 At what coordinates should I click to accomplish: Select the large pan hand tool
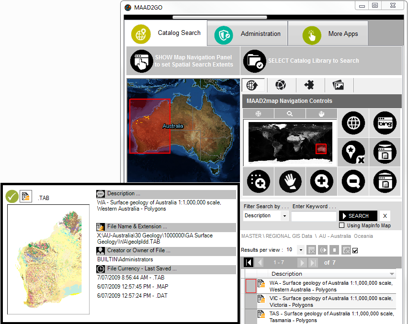tap(290, 182)
